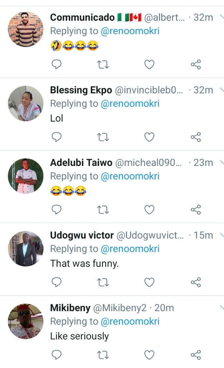Open more options chevron on Communicado's tweet
This screenshot has height=368, width=224.
pyautogui.click(x=221, y=16)
